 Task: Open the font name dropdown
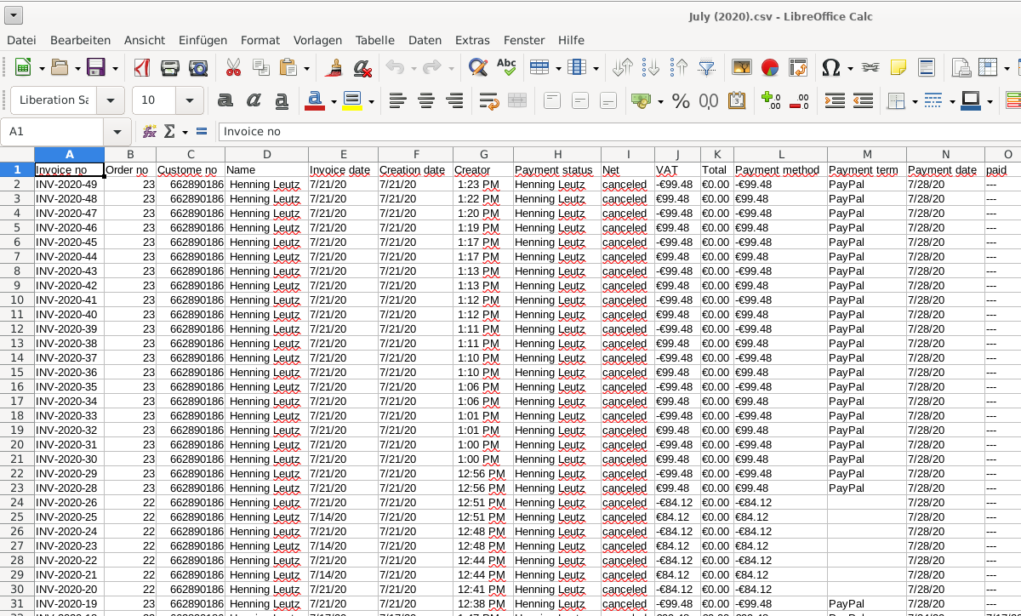(110, 101)
